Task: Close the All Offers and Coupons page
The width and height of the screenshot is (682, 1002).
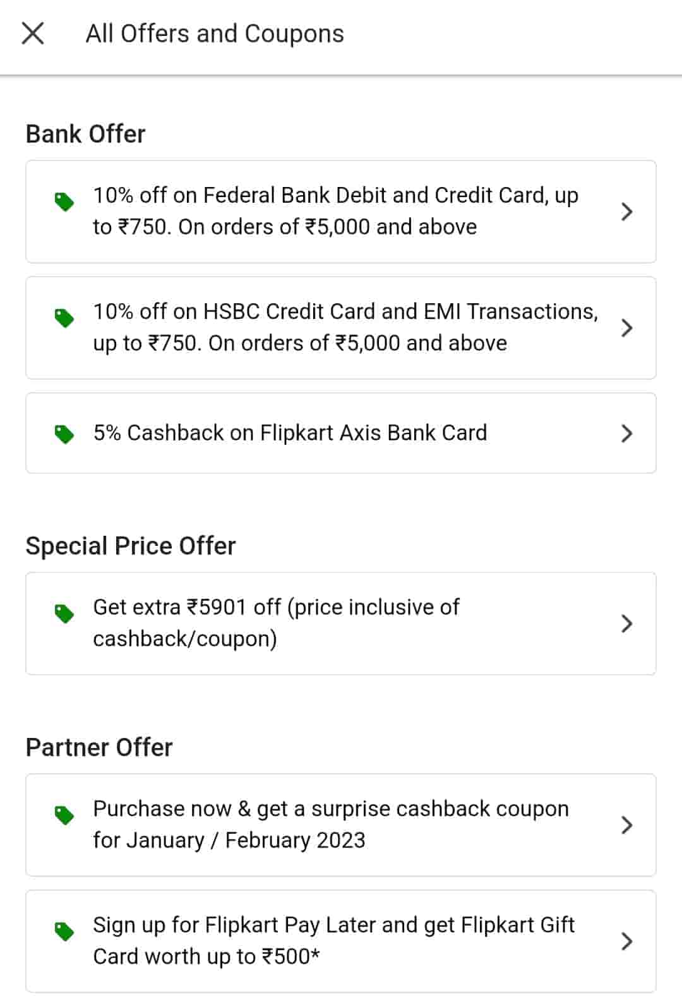Action: pyautogui.click(x=33, y=33)
